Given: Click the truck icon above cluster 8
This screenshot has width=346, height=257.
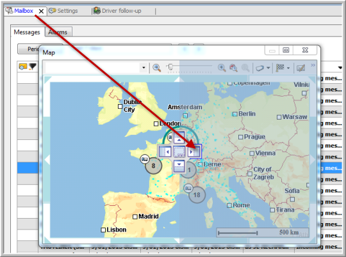Looking at the screenshot, I should coord(145,159).
